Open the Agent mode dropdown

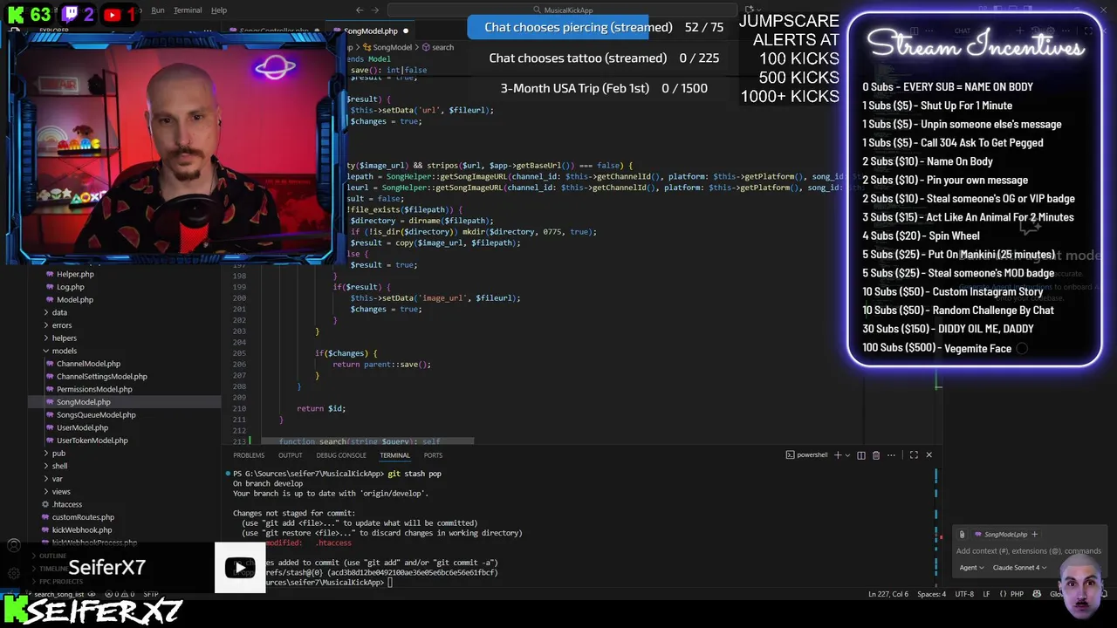coord(971,568)
